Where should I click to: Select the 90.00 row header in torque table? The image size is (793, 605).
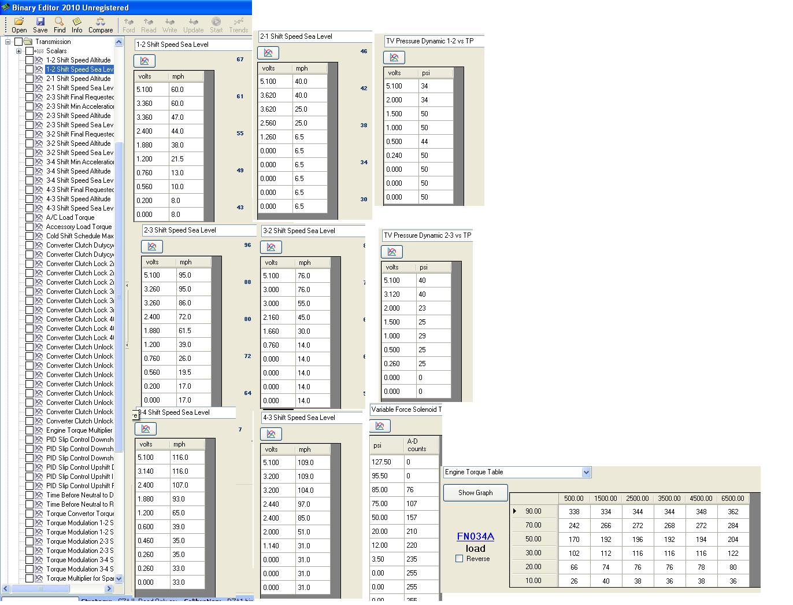point(534,511)
